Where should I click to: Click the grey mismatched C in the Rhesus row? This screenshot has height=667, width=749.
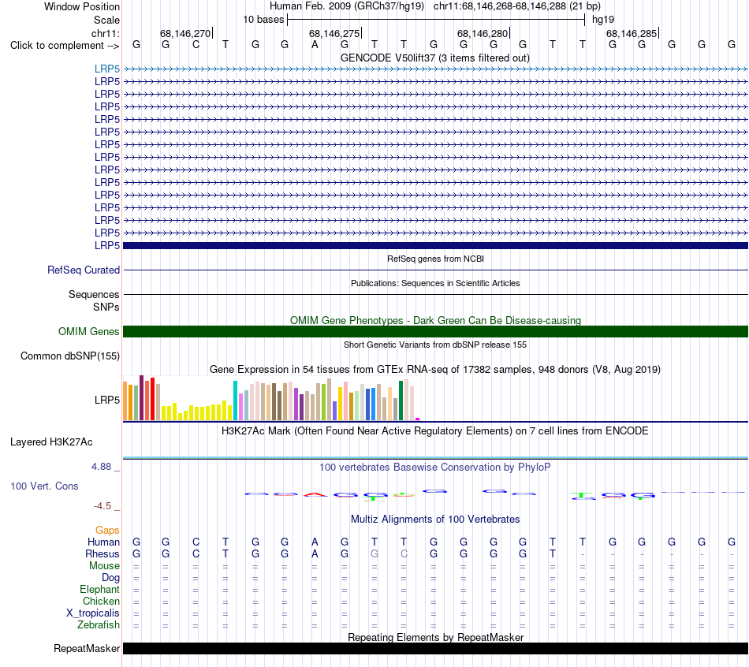point(404,553)
